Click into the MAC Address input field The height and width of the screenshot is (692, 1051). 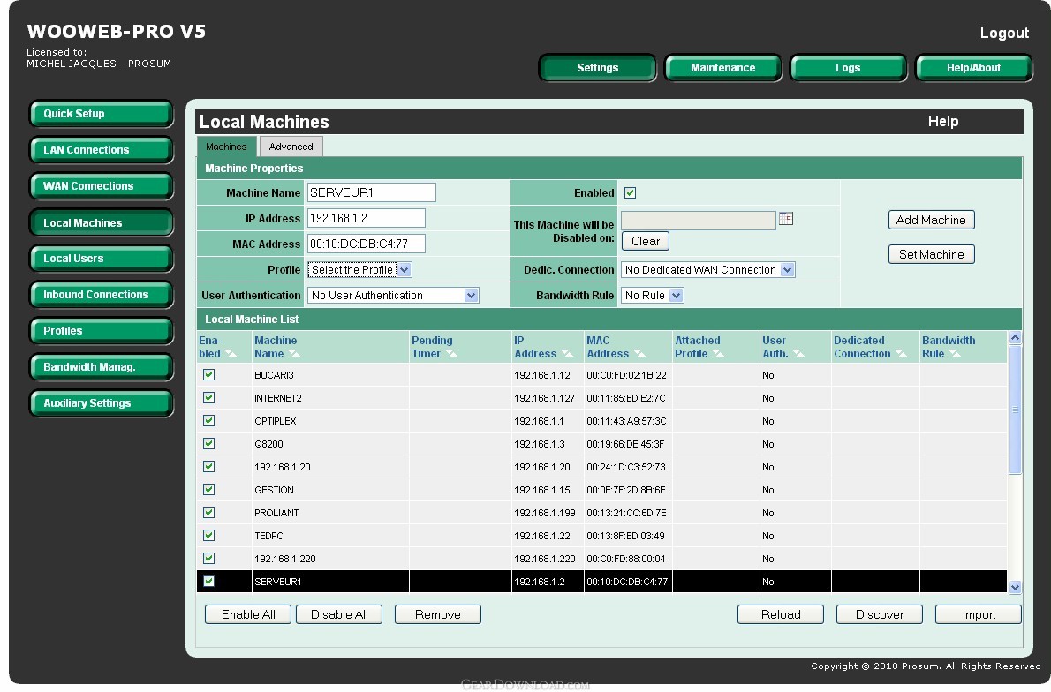point(366,244)
